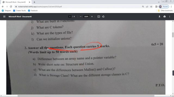Close the Microsoft Word - Document6 tab
This screenshot has height=97, width=174.
30,2
